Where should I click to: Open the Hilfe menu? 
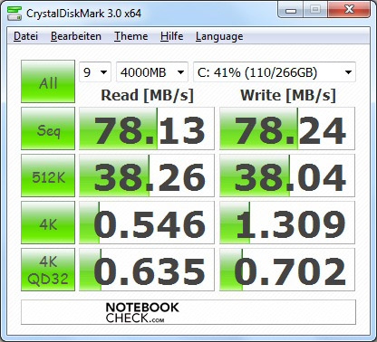(x=172, y=36)
